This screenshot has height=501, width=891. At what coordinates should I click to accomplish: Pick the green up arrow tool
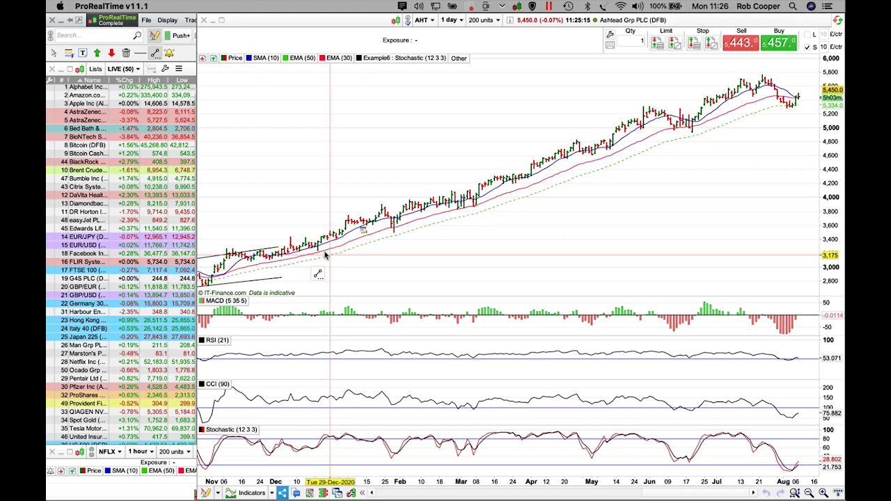point(97,53)
